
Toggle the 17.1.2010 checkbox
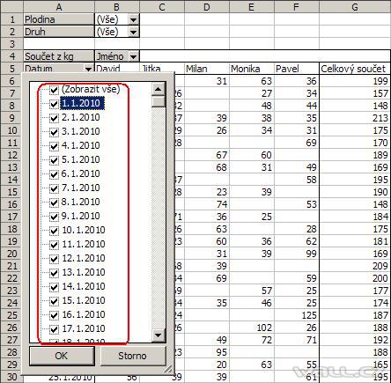click(54, 329)
